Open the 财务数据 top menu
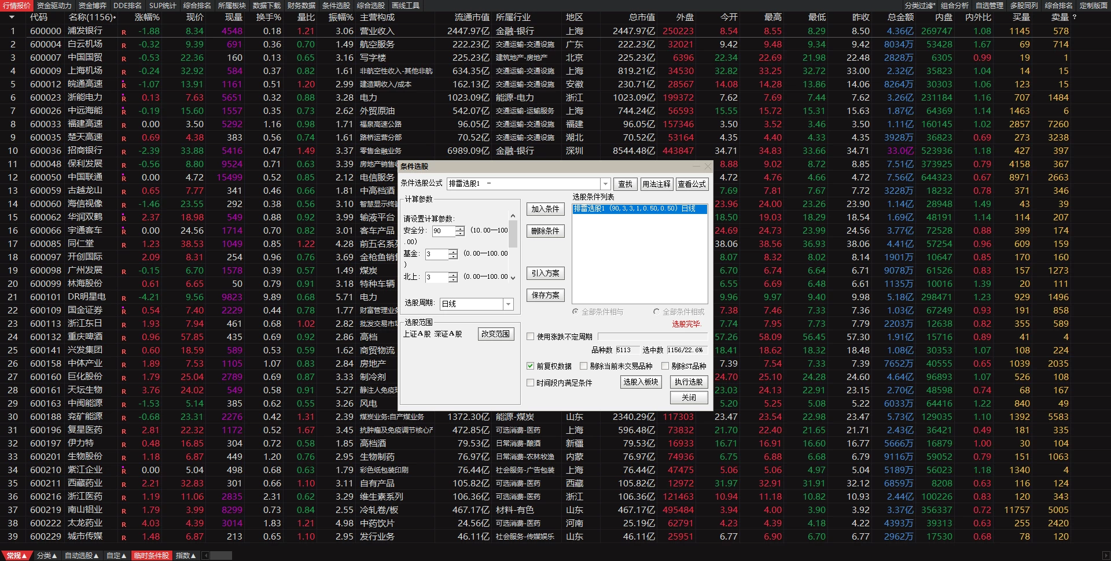Image resolution: width=1111 pixels, height=561 pixels. [x=301, y=5]
